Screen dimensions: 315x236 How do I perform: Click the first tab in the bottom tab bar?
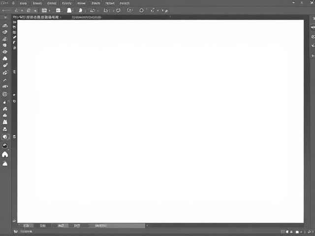point(26,226)
